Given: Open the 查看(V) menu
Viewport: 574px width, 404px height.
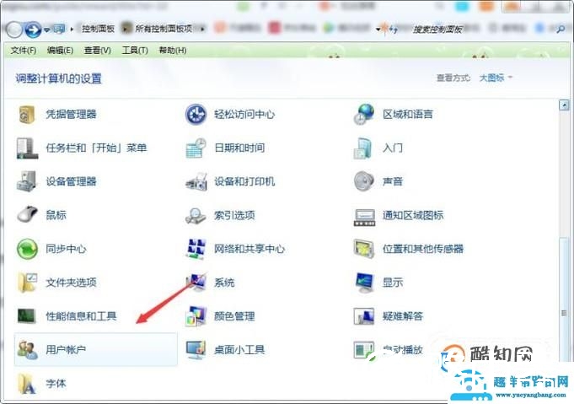Looking at the screenshot, I should pos(98,50).
